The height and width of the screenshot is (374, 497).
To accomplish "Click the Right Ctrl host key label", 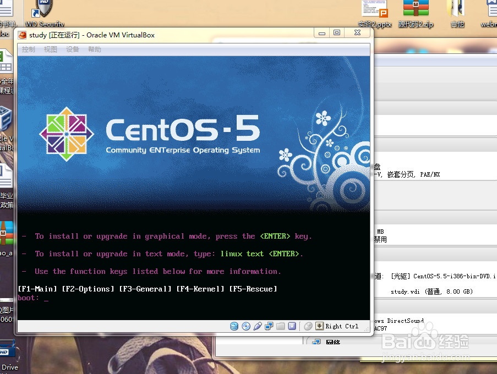I will point(342,326).
